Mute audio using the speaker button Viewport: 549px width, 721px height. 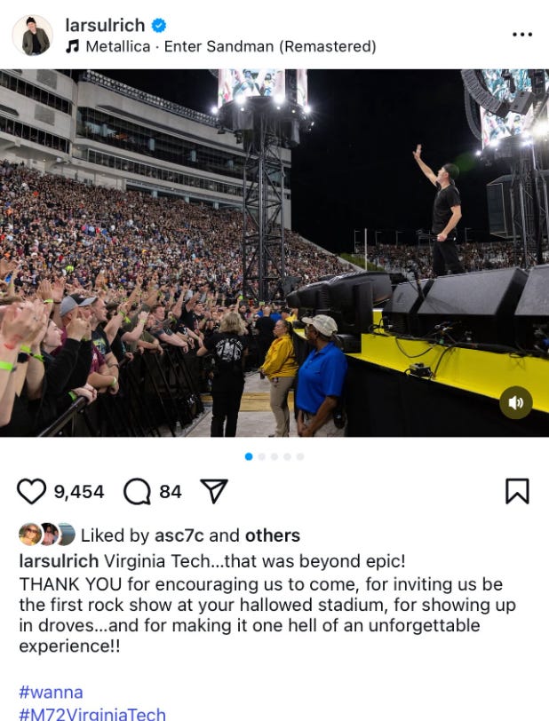coord(516,402)
